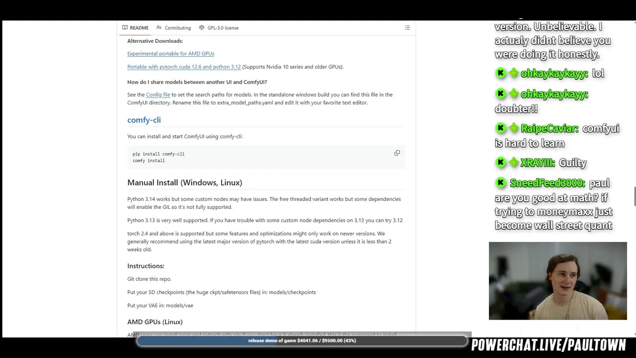
Task: Open Experimental portable for AMD GPUs link
Action: [170, 54]
